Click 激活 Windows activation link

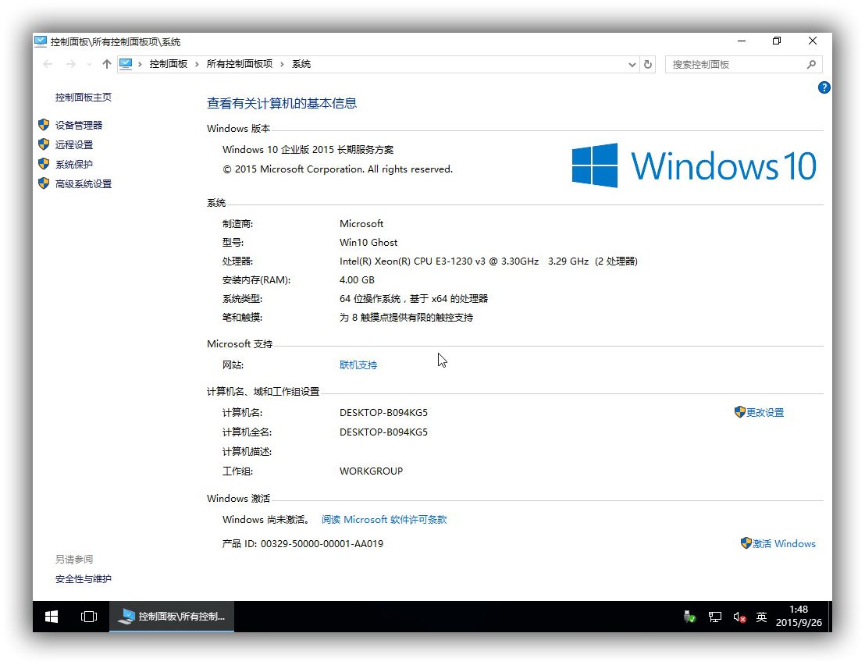[x=784, y=544]
